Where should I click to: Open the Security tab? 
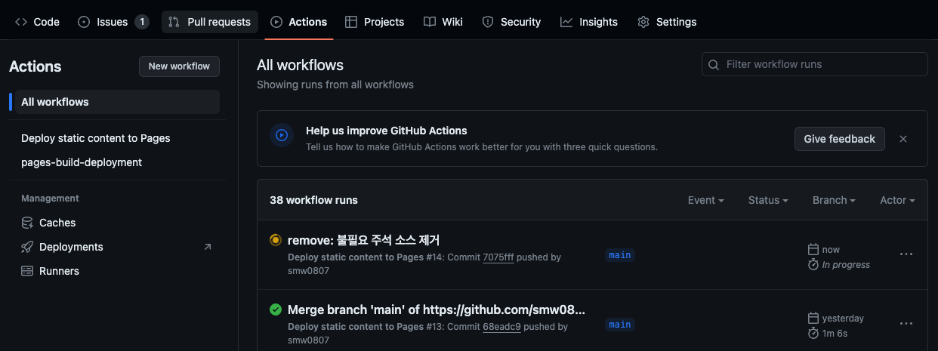(x=512, y=22)
